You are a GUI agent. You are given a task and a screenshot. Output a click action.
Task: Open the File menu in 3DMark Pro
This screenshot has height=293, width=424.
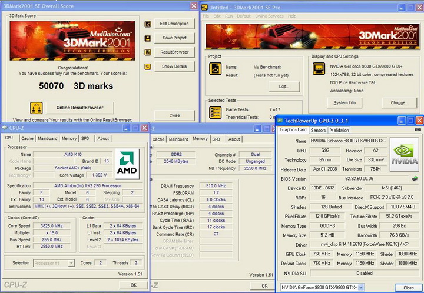pyautogui.click(x=206, y=16)
